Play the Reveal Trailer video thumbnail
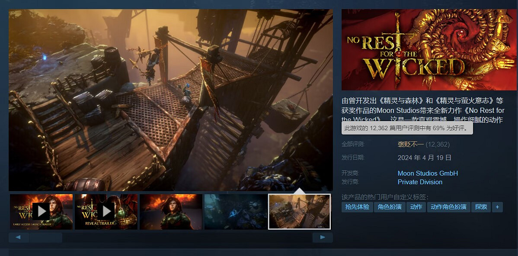This screenshot has width=518, height=256. (106, 211)
